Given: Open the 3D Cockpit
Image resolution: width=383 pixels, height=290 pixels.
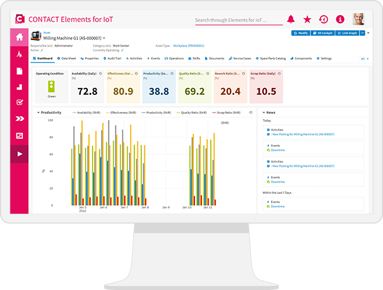Looking at the screenshot, I should click(323, 33).
